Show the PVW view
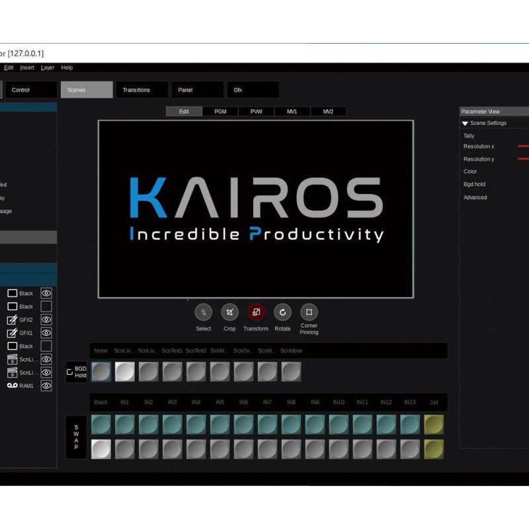529x529 pixels. pos(257,111)
